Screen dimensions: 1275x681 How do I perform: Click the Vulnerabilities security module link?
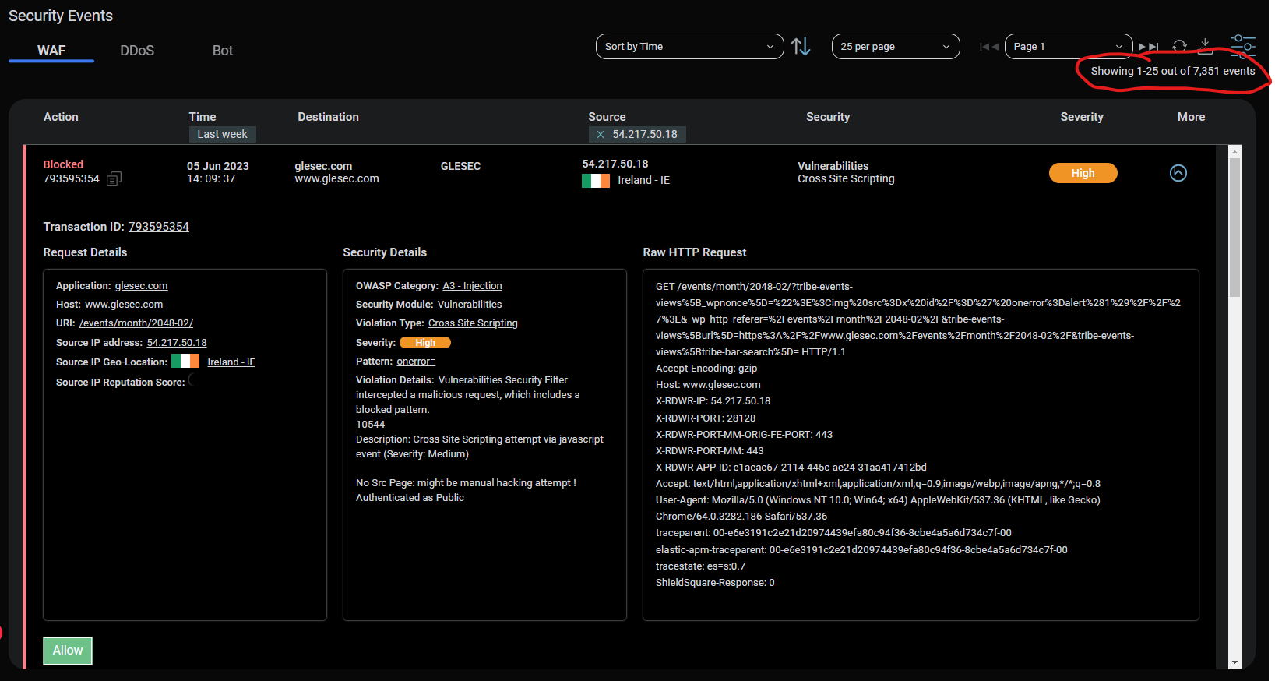470,305
